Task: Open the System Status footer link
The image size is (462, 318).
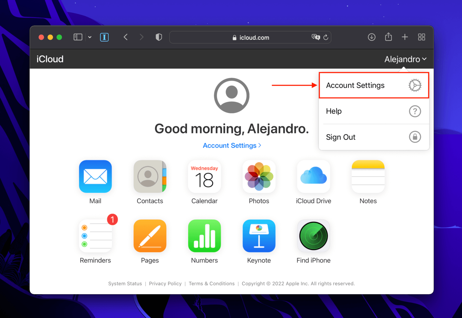Action: (125, 284)
